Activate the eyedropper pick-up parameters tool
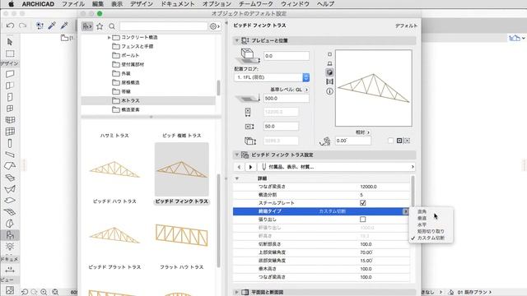The image size is (527, 296). [x=52, y=25]
